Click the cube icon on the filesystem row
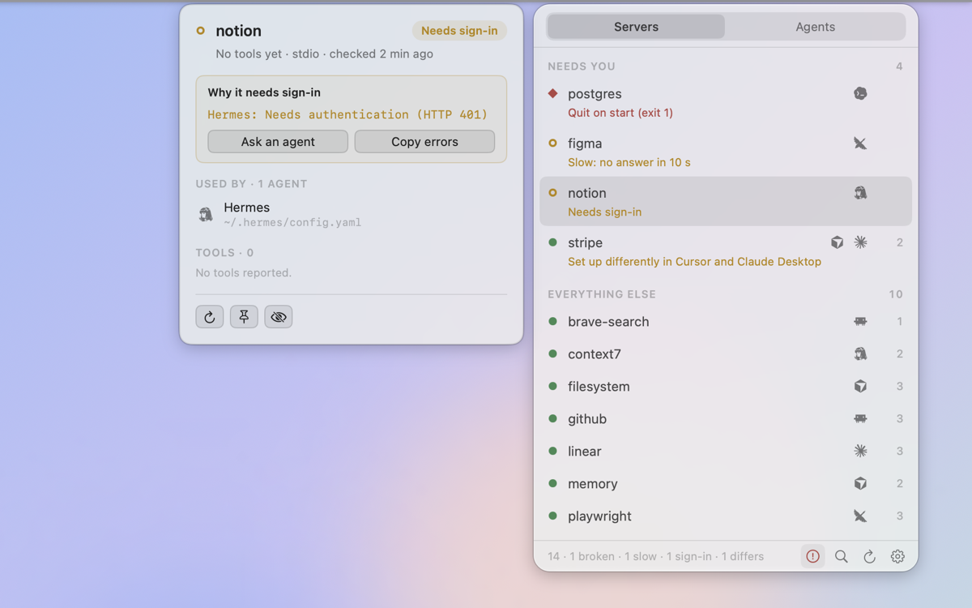972x608 pixels. click(860, 387)
